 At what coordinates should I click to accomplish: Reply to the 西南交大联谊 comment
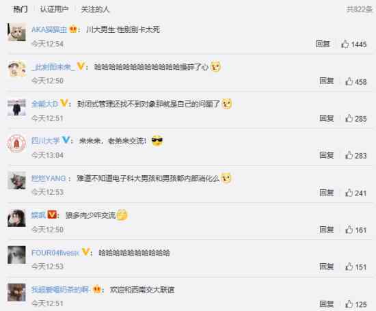pos(327,303)
